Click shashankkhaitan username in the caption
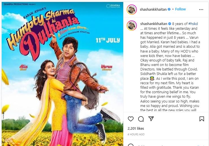Screen dimensions: 209x146 (154, 24)
